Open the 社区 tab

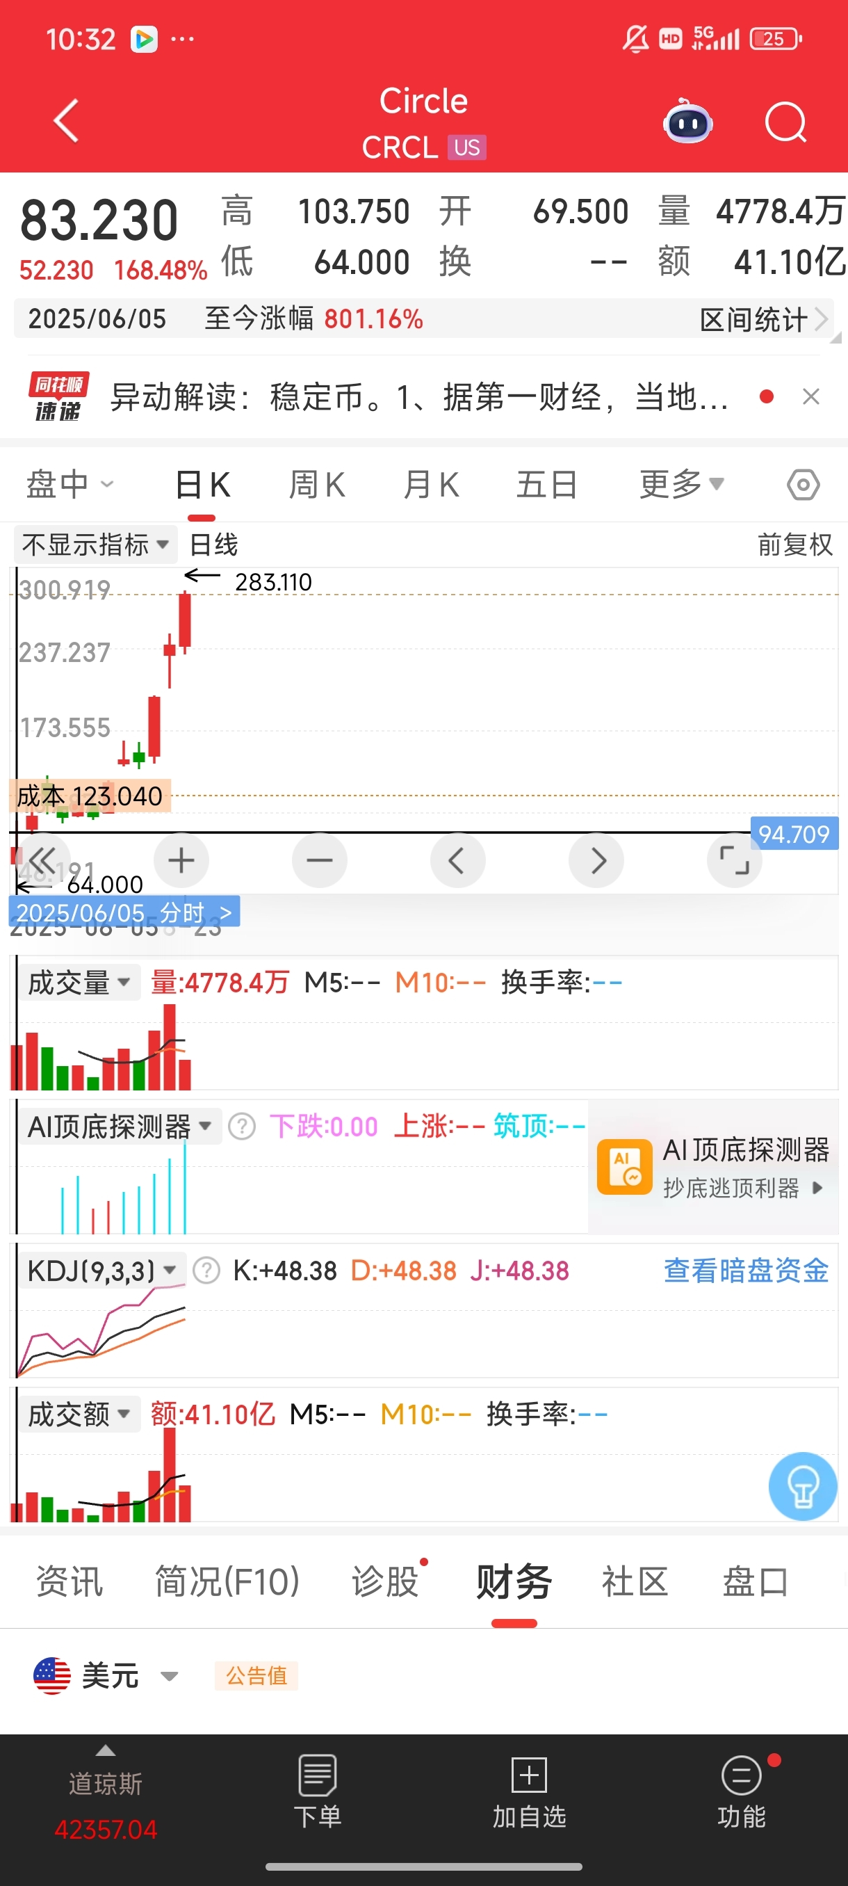point(635,1581)
